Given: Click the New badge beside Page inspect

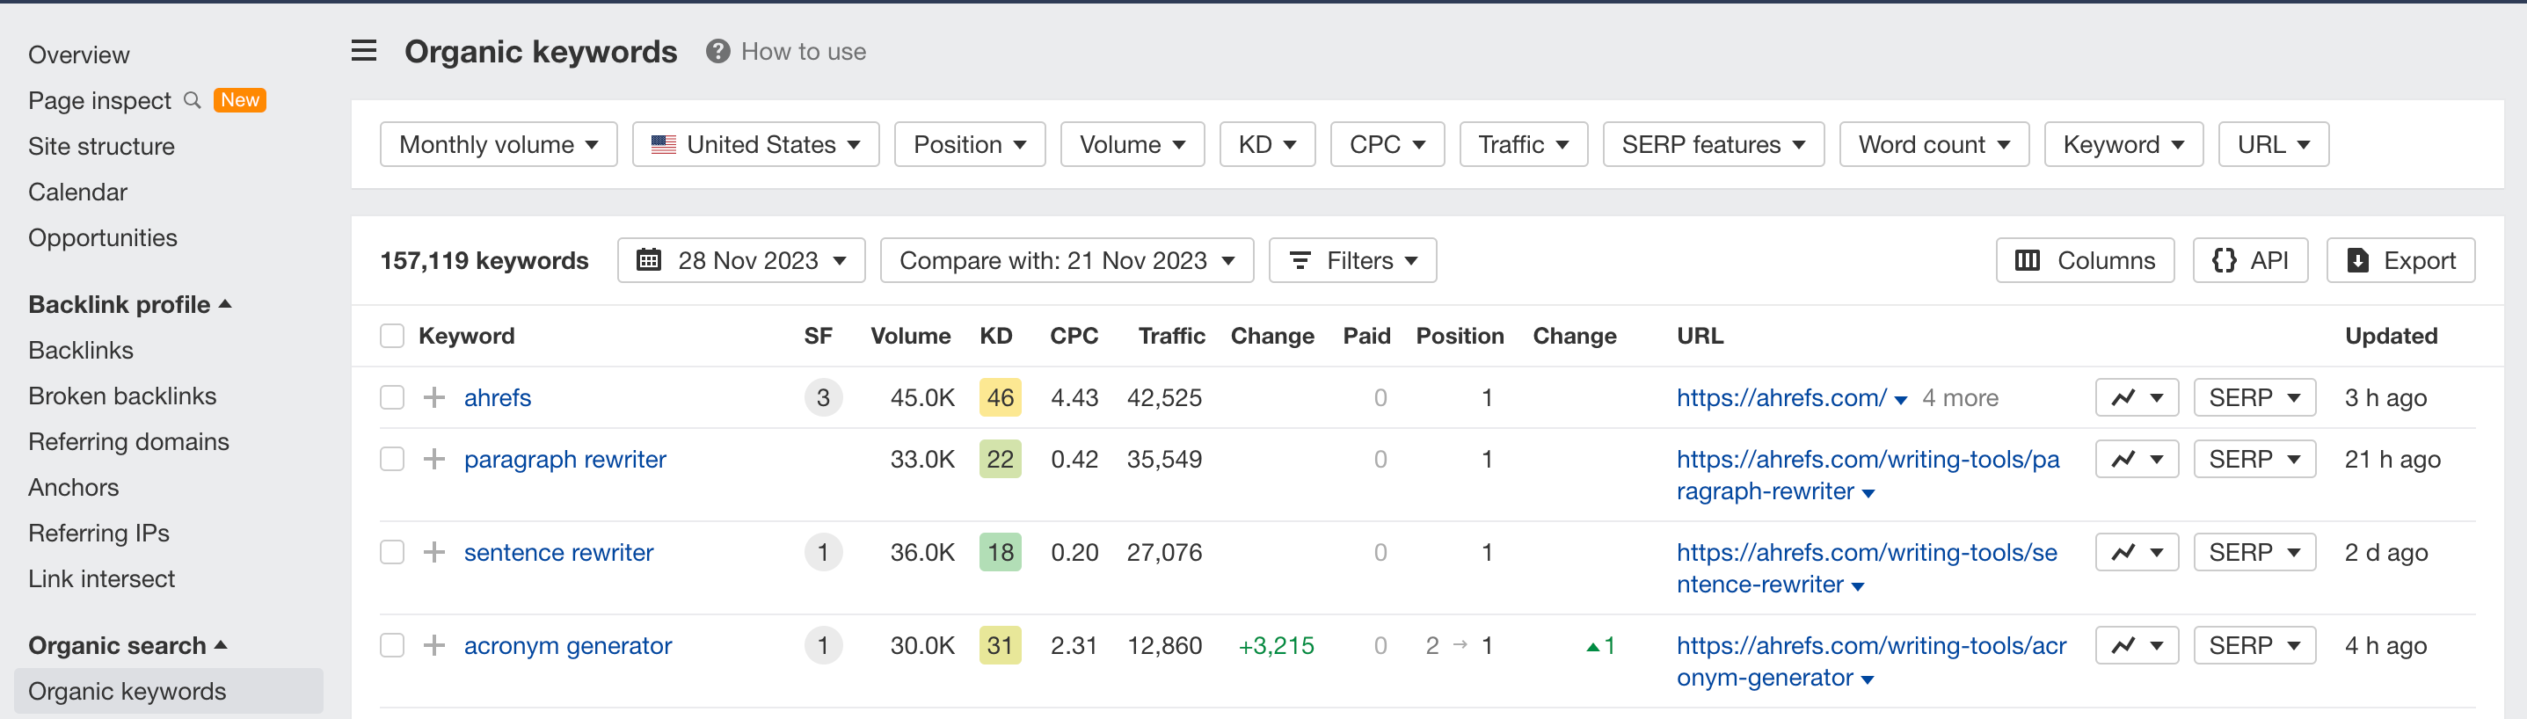Looking at the screenshot, I should point(239,100).
